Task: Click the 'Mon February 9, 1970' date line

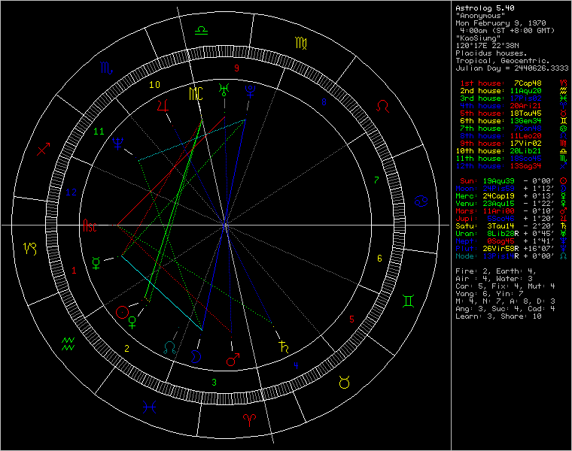Action: tap(500, 23)
